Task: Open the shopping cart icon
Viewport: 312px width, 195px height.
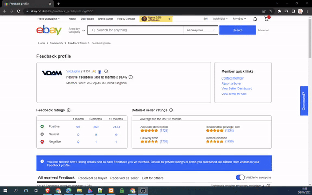Action: coord(267,19)
